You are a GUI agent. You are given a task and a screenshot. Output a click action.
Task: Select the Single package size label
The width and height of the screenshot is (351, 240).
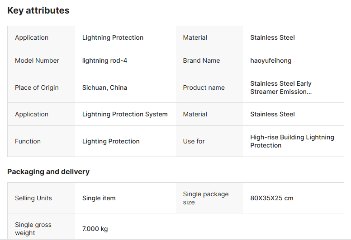[206, 198]
